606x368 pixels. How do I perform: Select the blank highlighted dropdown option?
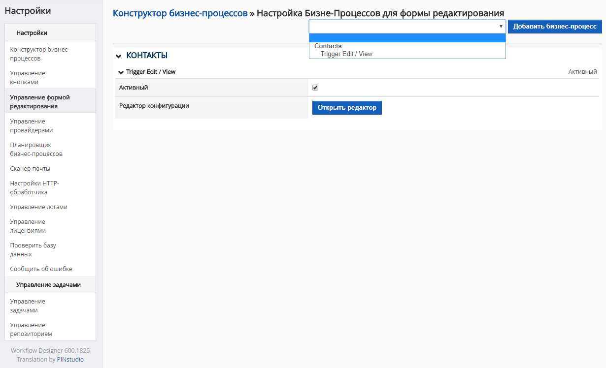tap(407, 38)
